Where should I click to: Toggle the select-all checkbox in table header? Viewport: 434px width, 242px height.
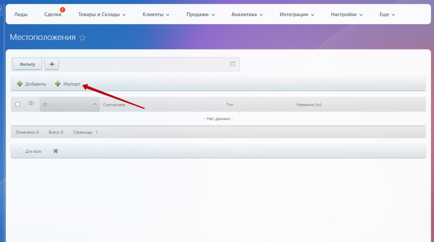(18, 104)
